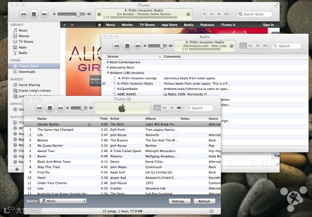Open the App Store tab

click(x=170, y=25)
